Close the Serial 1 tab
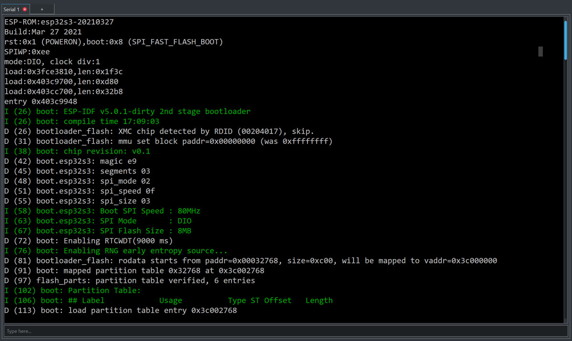 [25, 9]
